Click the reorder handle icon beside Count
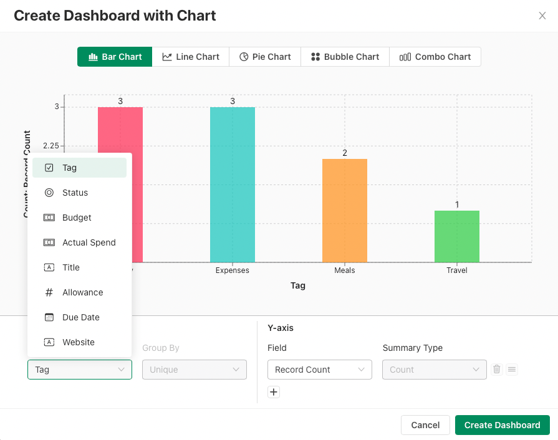 (512, 369)
